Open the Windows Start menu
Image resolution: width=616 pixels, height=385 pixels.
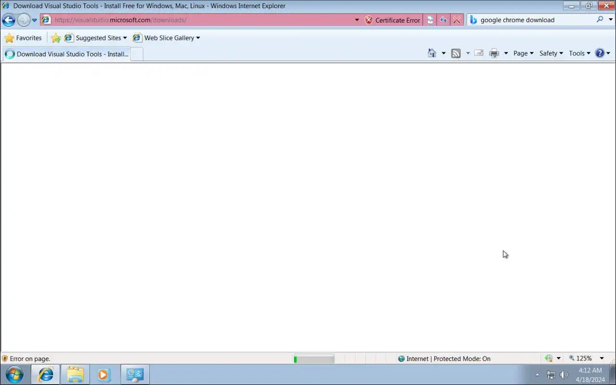(14, 374)
